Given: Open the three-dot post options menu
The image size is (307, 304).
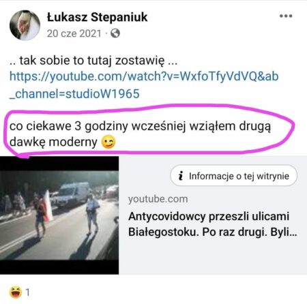Looking at the screenshot, I should 286,16.
